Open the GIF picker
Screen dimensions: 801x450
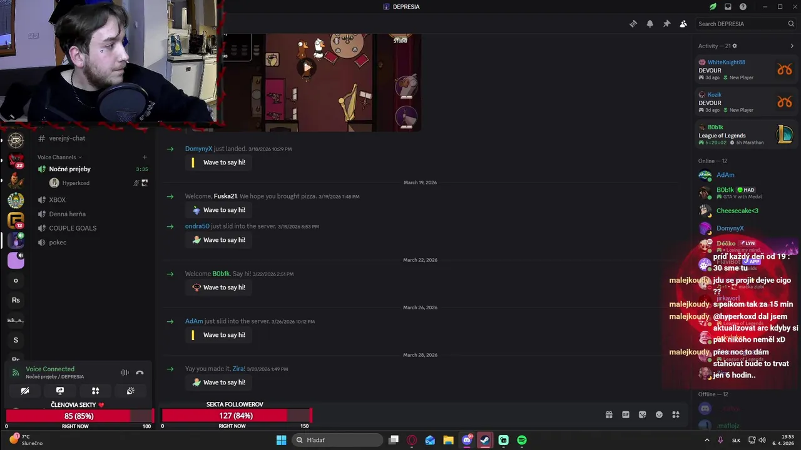point(626,414)
